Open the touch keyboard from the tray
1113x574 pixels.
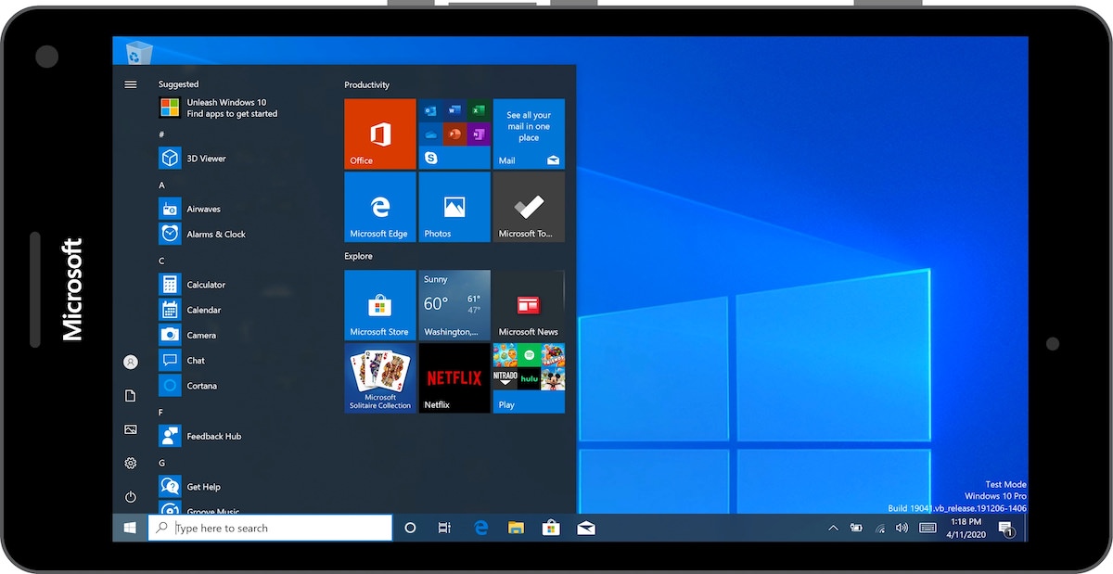tap(927, 528)
